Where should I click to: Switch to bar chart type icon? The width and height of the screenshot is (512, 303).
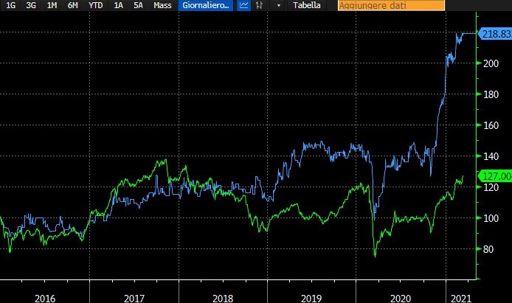pos(259,5)
